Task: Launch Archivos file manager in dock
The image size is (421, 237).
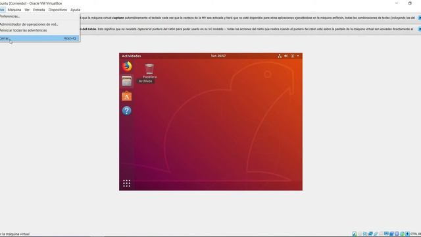Action: click(x=127, y=81)
